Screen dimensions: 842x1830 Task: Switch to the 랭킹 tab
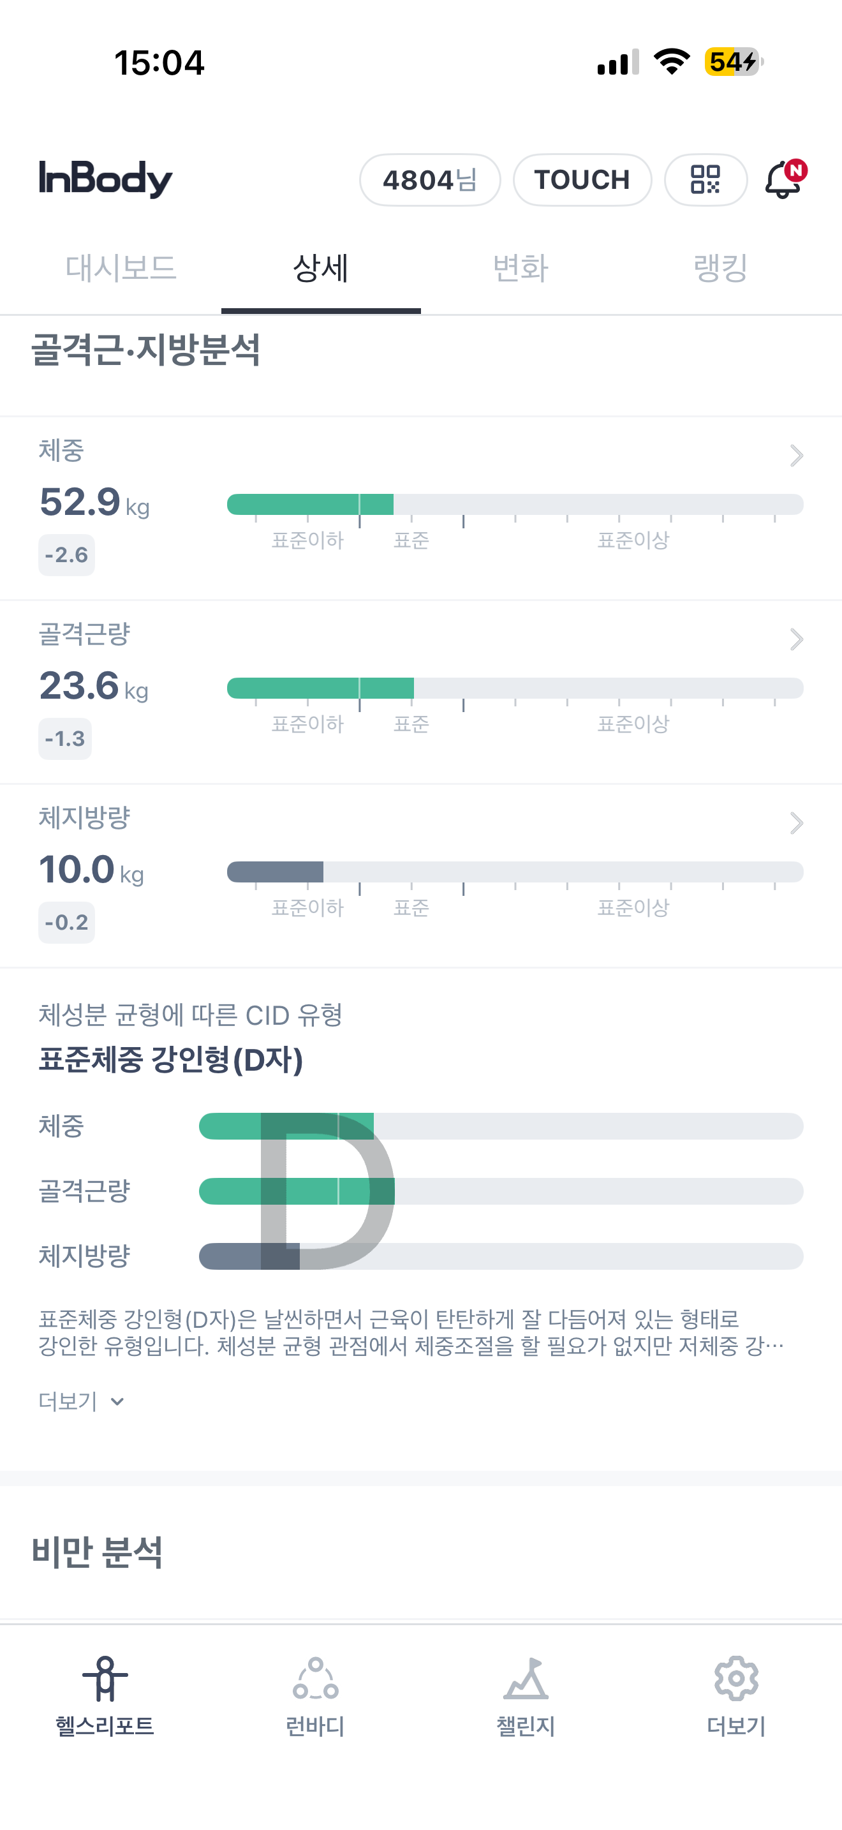click(721, 269)
